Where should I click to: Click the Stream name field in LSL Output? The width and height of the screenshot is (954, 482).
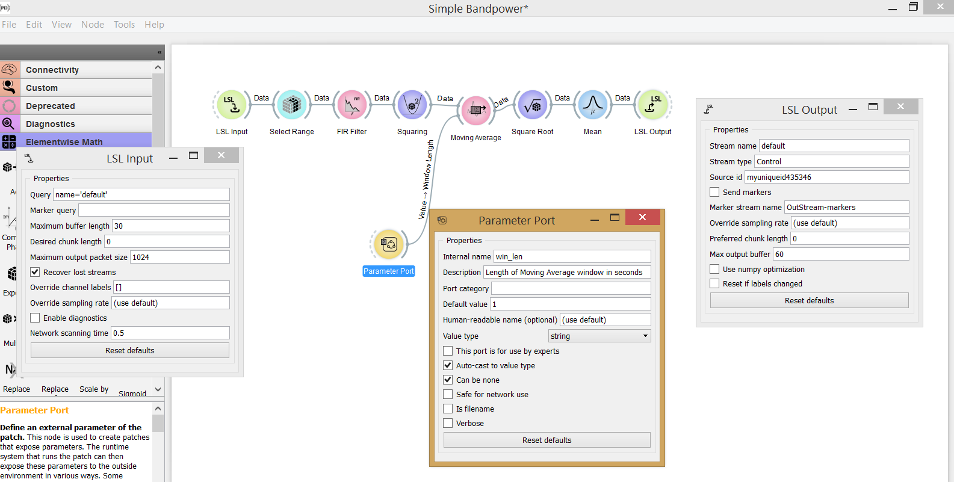pos(834,146)
